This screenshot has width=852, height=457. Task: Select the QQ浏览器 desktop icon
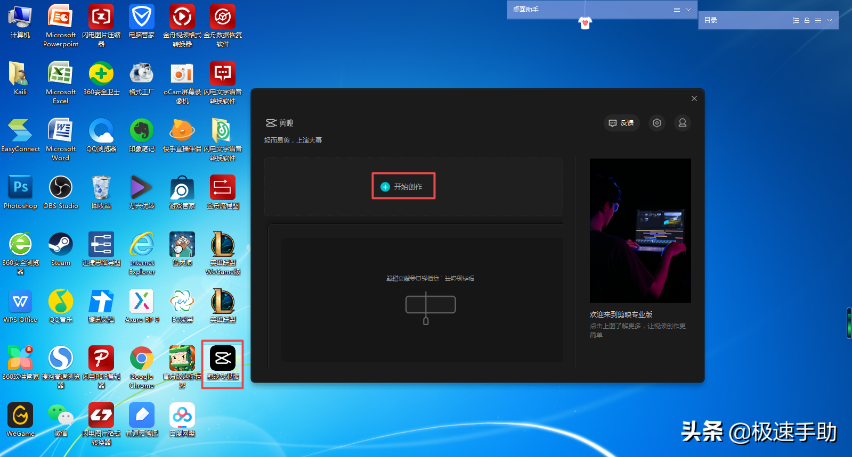101,135
